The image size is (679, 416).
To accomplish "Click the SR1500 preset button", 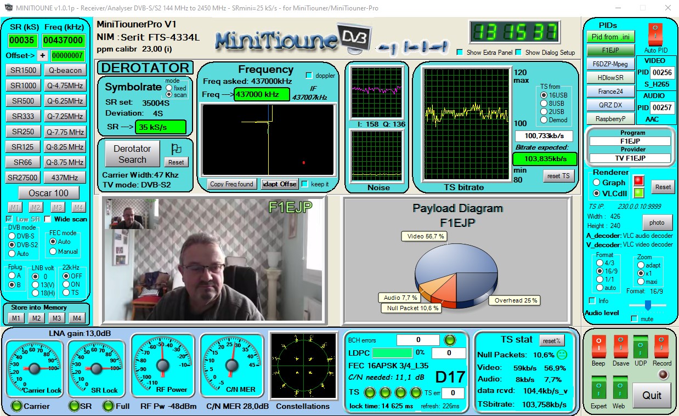I will coord(23,70).
